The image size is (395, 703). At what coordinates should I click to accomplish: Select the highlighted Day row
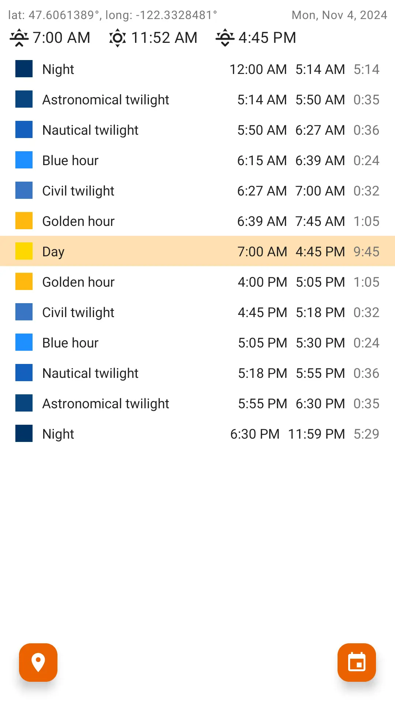click(197, 251)
